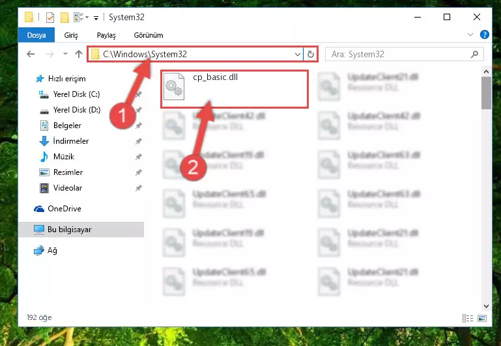This screenshot has width=501, height=346.
Task: Open the Resimler folder in sidebar
Action: 68,172
